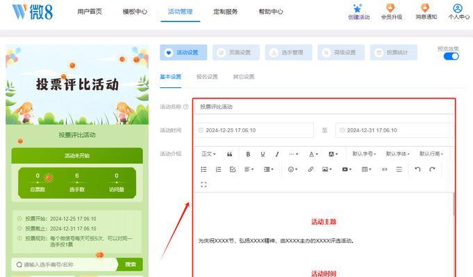Click the clock icon in the start time field
473x277 pixels.
coord(201,130)
